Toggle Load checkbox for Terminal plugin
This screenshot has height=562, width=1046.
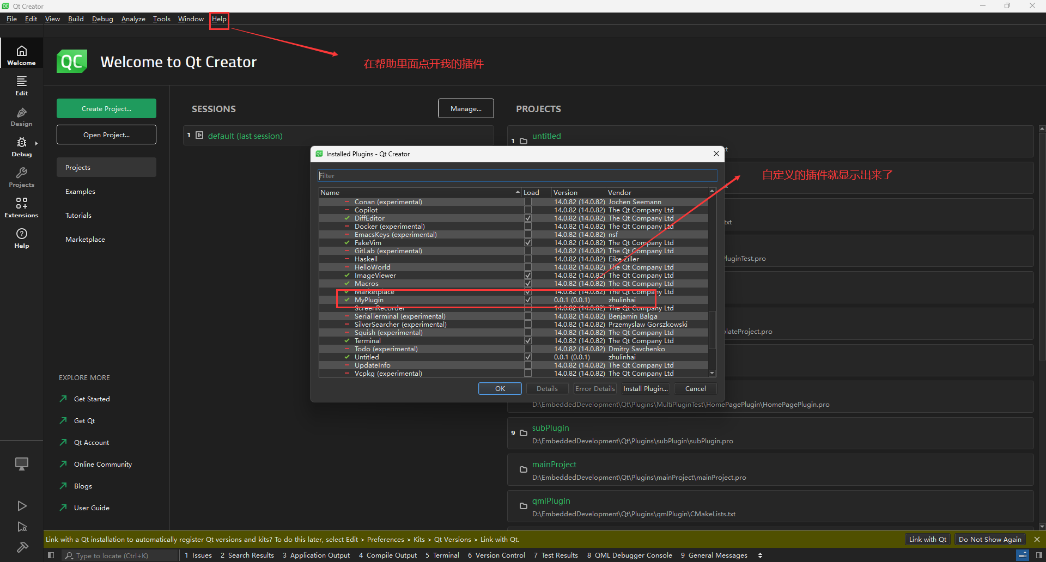[528, 340]
